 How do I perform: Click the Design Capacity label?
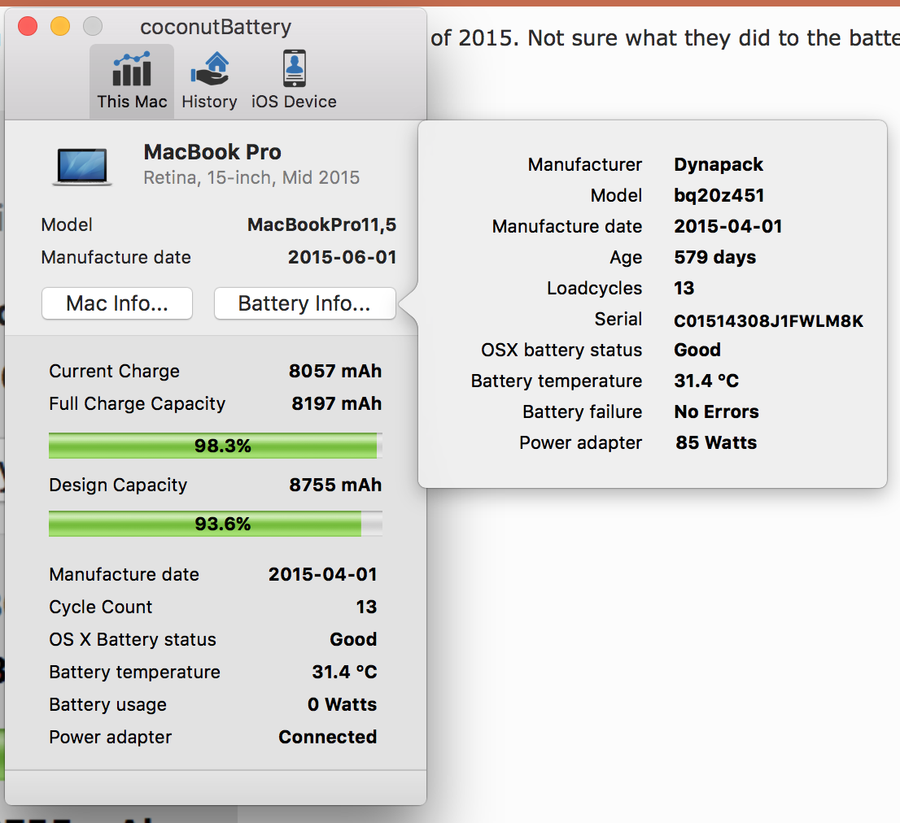tap(118, 486)
